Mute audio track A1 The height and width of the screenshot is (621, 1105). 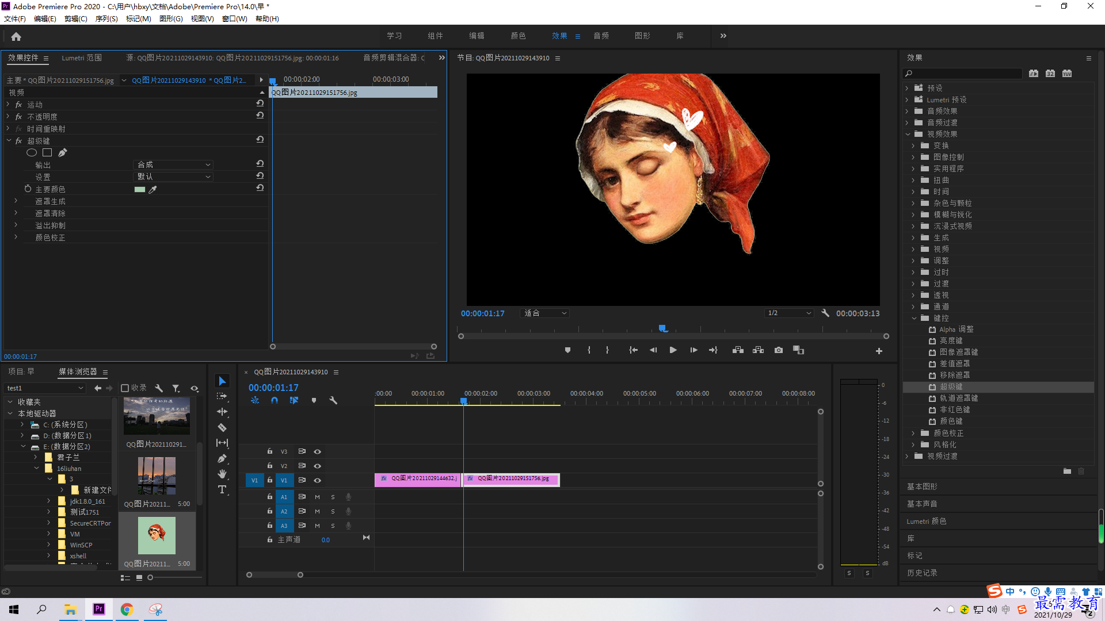click(317, 497)
